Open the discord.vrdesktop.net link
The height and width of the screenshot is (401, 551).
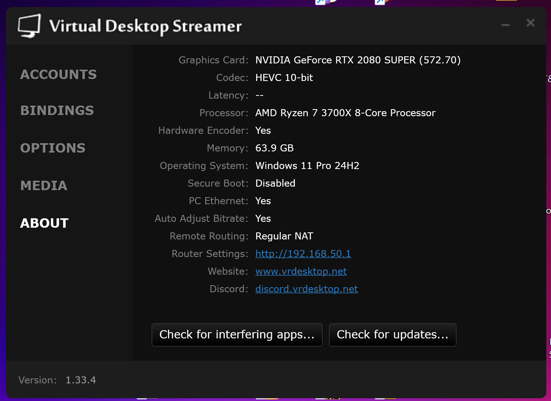pyautogui.click(x=307, y=289)
